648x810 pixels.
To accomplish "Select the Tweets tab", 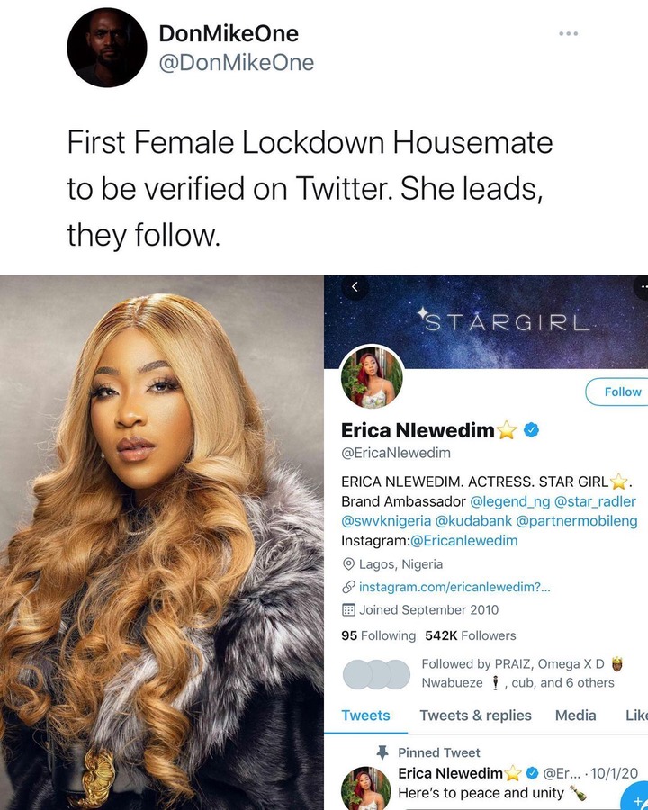I will pyautogui.click(x=365, y=715).
